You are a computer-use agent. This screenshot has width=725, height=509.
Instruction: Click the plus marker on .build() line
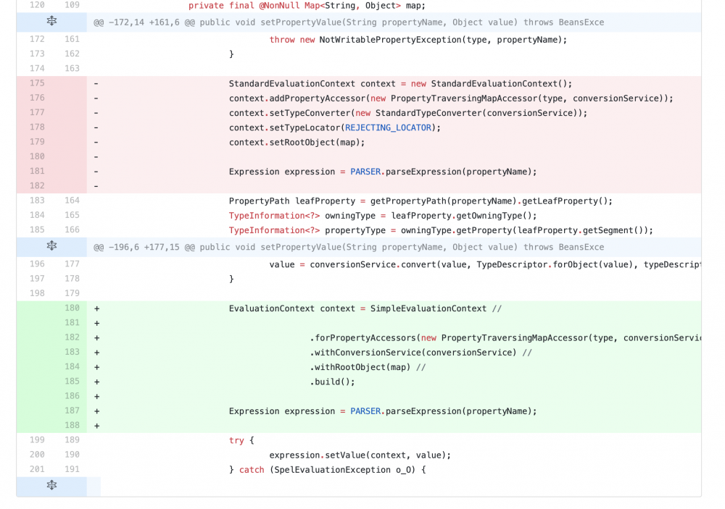pyautogui.click(x=96, y=382)
